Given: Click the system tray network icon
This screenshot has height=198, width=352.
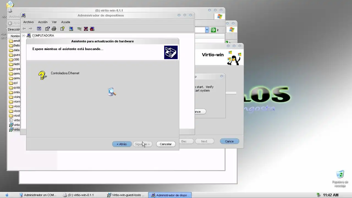Looking at the screenshot, I should [319, 195].
